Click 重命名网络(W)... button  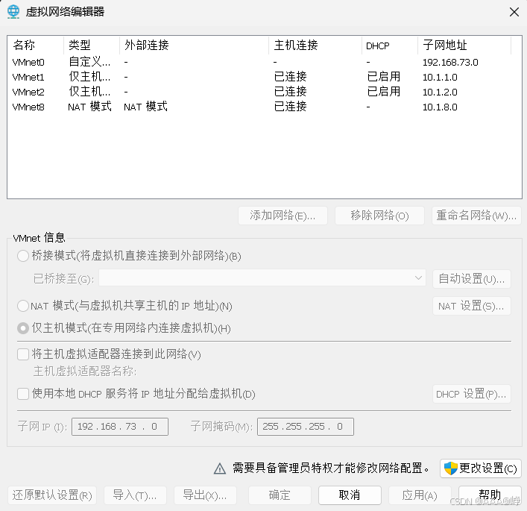tap(476, 216)
